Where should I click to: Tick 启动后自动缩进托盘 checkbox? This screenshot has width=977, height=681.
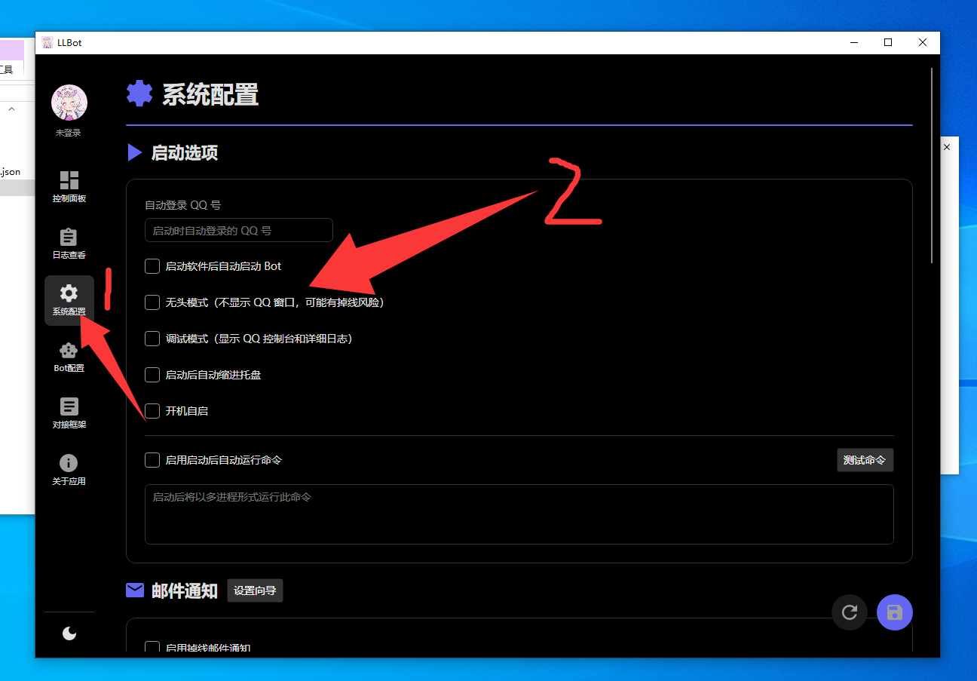point(152,375)
